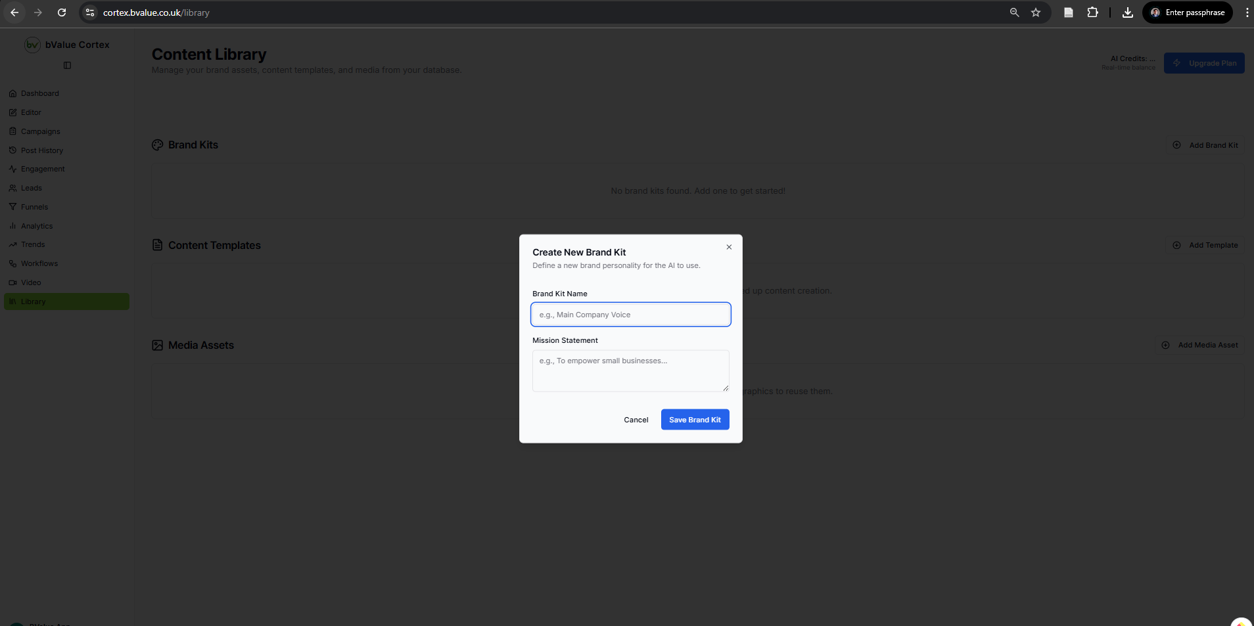The image size is (1254, 626).
Task: View Post History
Action: [x=42, y=150]
